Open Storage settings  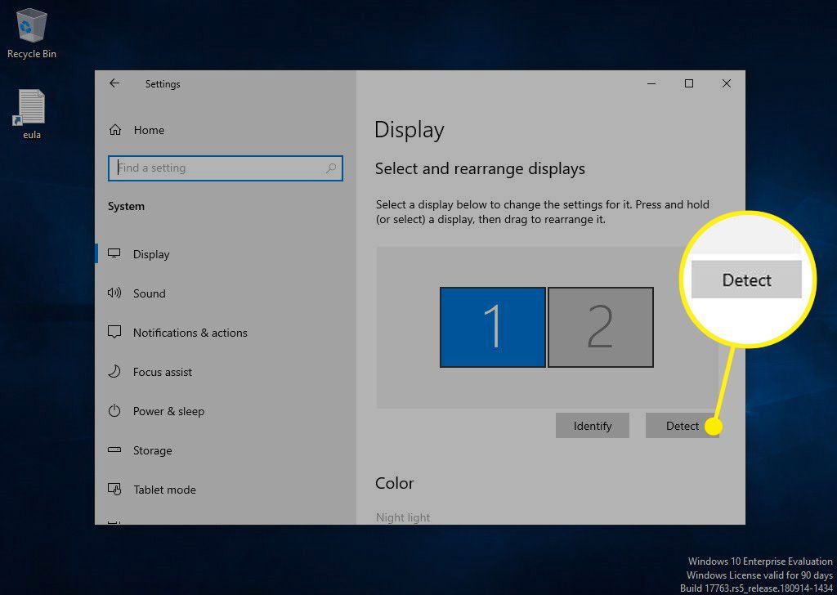click(226, 450)
